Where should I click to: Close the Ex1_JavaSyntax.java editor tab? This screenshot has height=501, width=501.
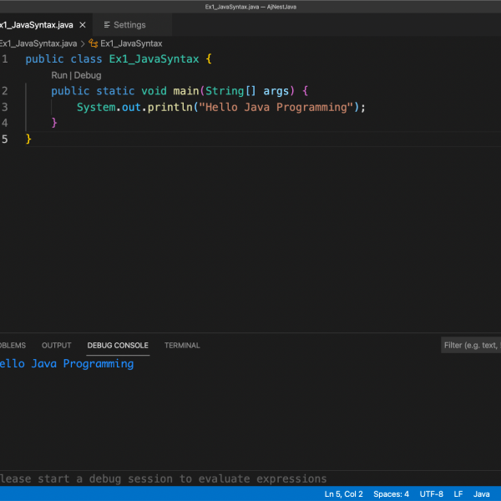pyautogui.click(x=82, y=25)
